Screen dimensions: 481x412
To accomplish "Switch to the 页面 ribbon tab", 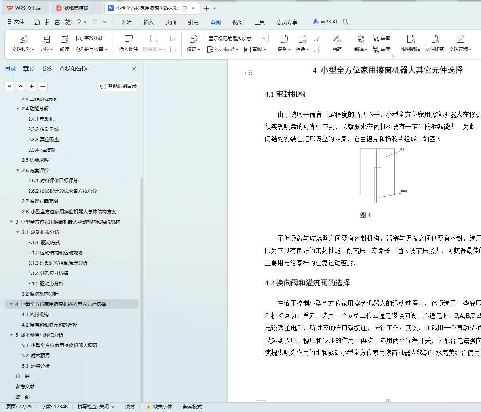I will pos(171,22).
